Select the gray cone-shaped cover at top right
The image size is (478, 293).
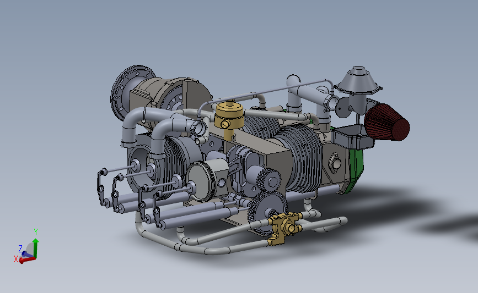[358, 79]
